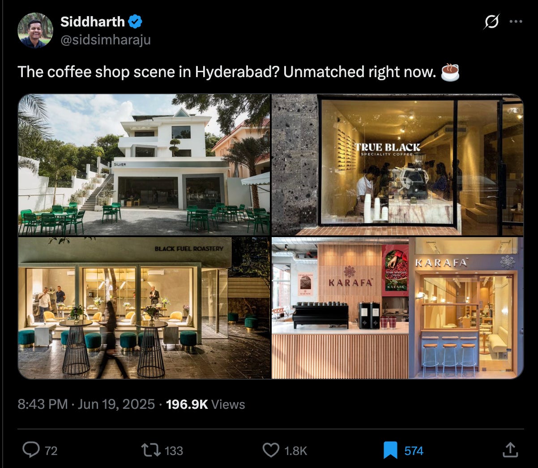Click the 72 replies count

[x=51, y=451]
